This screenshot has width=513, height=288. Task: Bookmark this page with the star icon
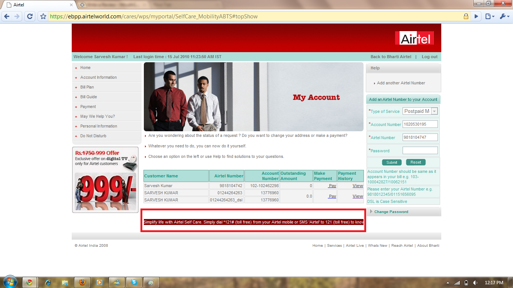43,16
